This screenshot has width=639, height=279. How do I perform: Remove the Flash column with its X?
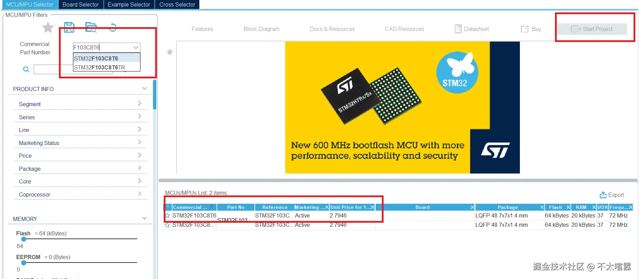(x=568, y=207)
